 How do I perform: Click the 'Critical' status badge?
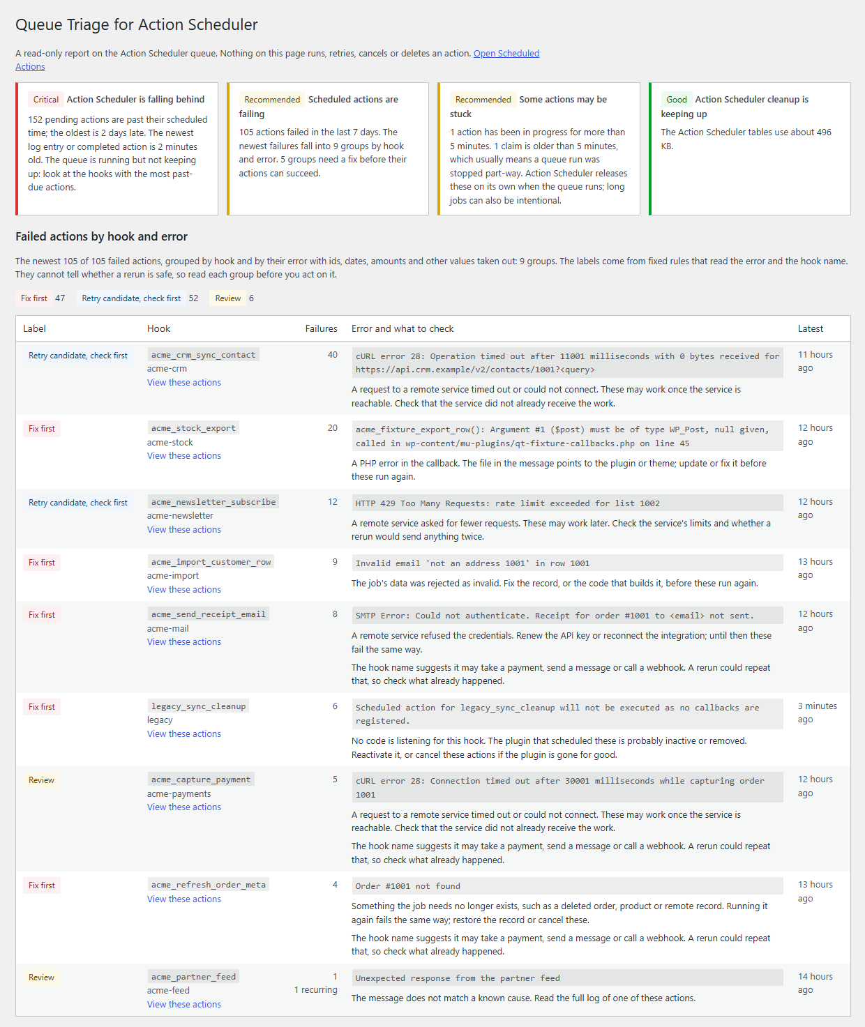click(46, 100)
